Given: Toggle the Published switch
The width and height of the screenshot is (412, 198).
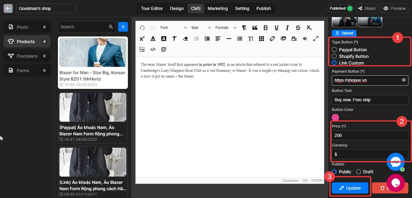Looking at the screenshot, I should (350, 8).
